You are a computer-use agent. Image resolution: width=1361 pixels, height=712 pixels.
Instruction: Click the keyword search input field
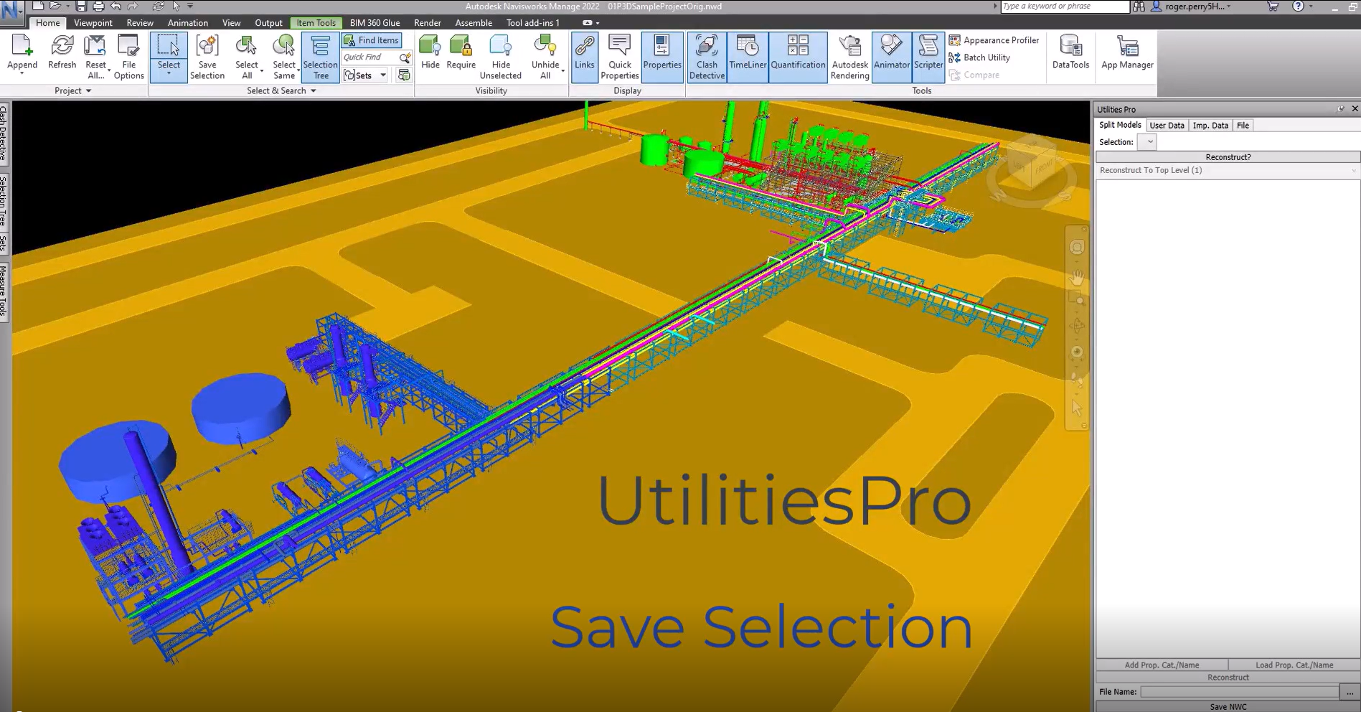[x=1065, y=6]
